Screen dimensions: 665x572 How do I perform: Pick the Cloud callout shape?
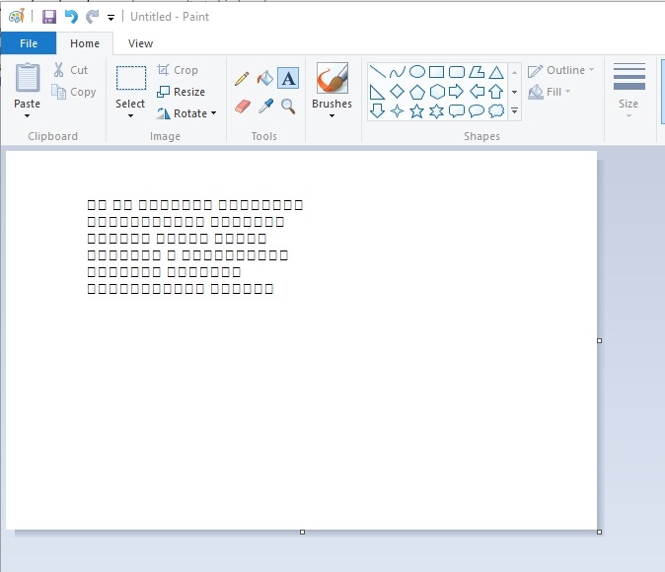(495, 111)
